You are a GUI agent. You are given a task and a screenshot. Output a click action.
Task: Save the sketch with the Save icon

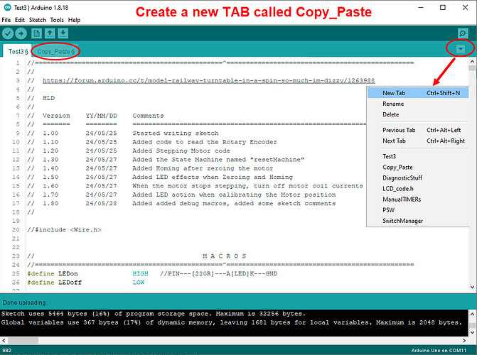coord(63,33)
